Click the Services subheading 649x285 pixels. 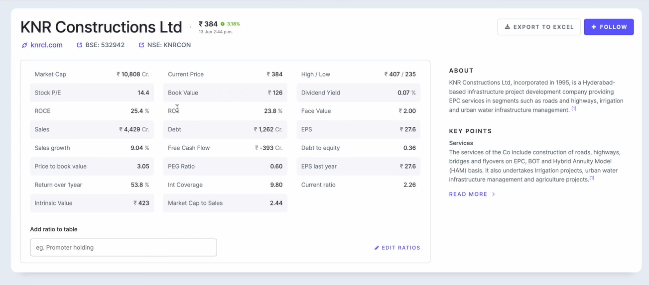tap(461, 143)
